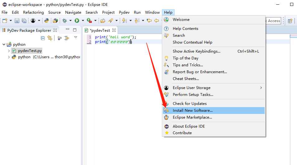Choose Cheat Sheets entry

click(214, 79)
